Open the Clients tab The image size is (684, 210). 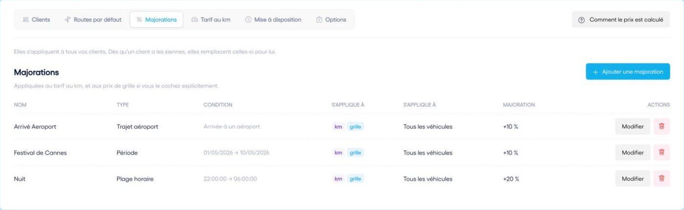coord(36,20)
